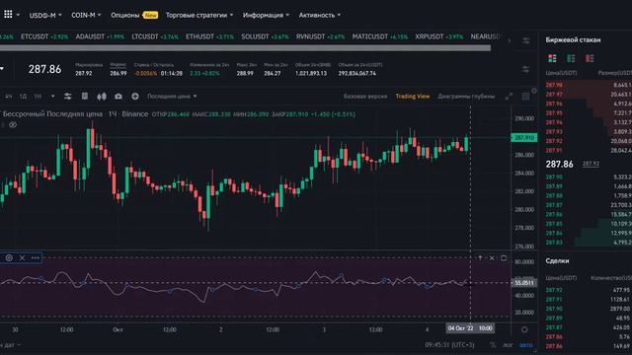Screen dimensions: 632x355
Task: Click the horizontal ticker scrollbar
Action: tap(245, 48)
